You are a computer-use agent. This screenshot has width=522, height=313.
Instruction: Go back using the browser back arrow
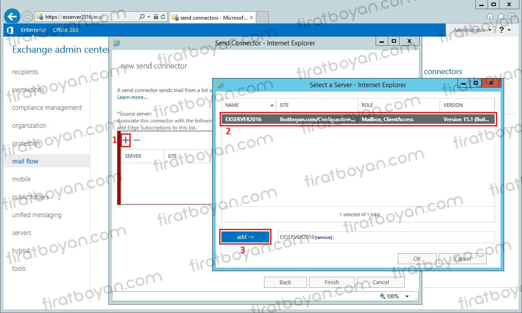pyautogui.click(x=12, y=16)
